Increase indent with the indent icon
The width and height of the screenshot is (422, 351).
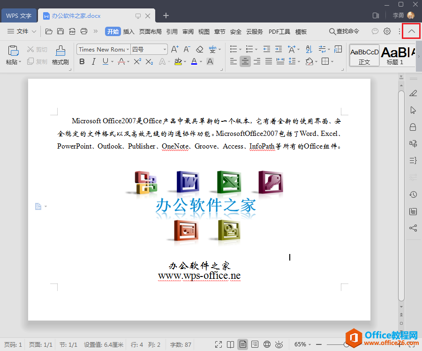pyautogui.click(x=279, y=49)
